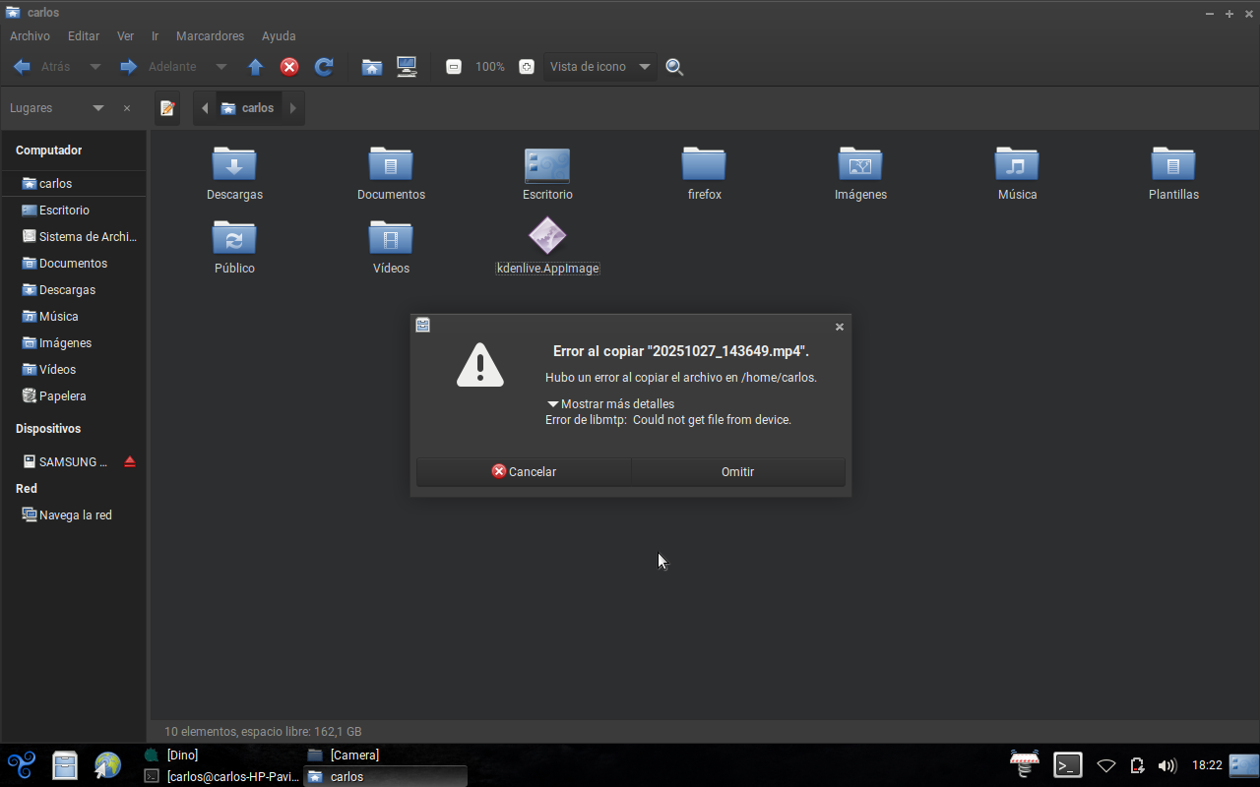Reload the current folder view
The image size is (1260, 787).
[x=323, y=67]
